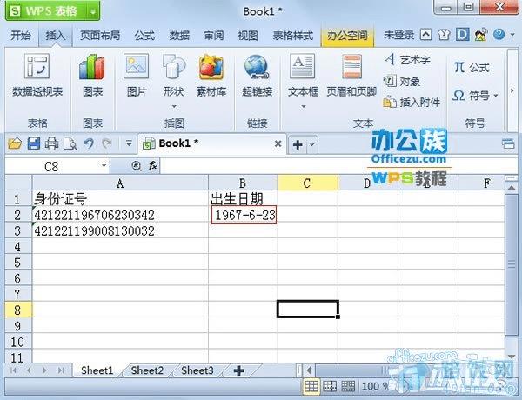Open the 数据 (Data) tab
This screenshot has width=522, height=400.
pyautogui.click(x=179, y=36)
